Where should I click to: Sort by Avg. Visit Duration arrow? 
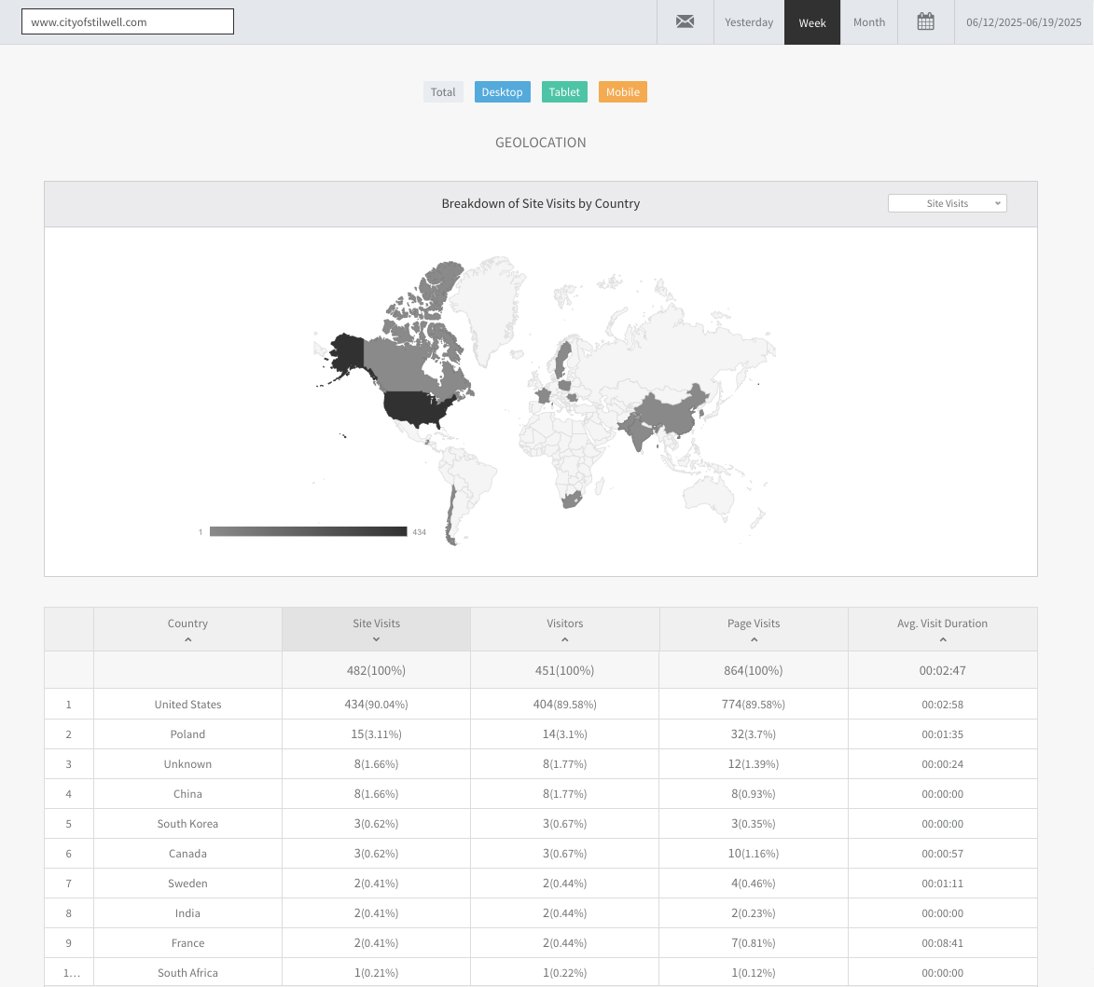[943, 640]
